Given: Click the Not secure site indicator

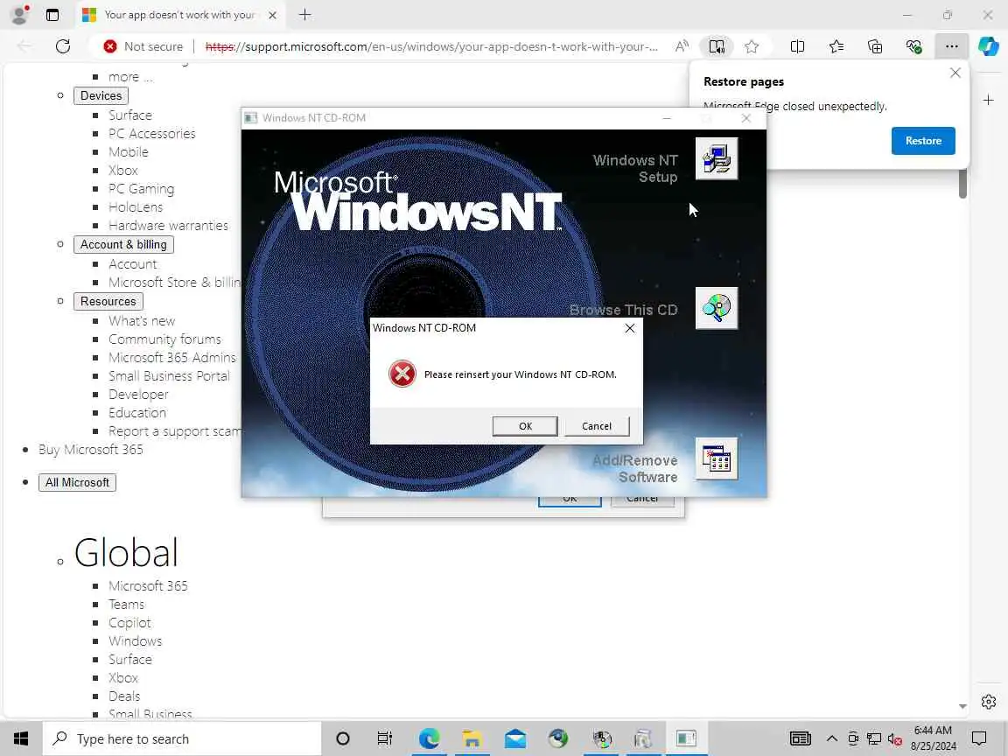Looking at the screenshot, I should (143, 46).
